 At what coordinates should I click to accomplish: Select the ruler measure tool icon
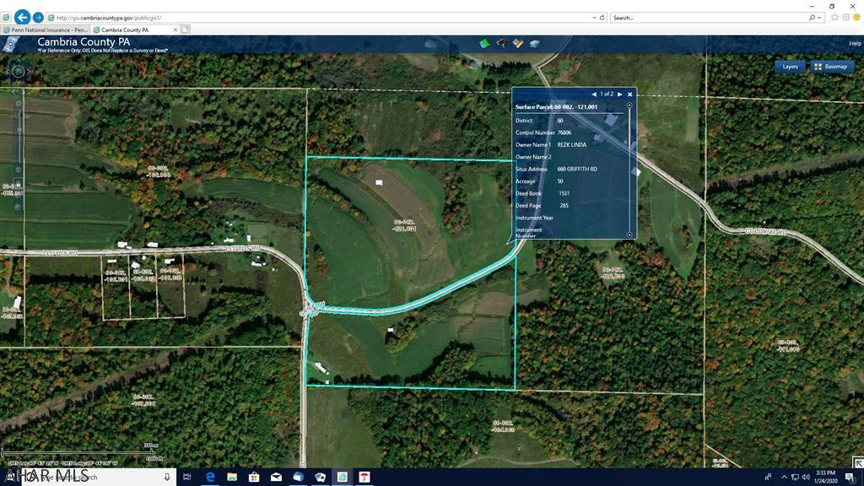tap(518, 43)
